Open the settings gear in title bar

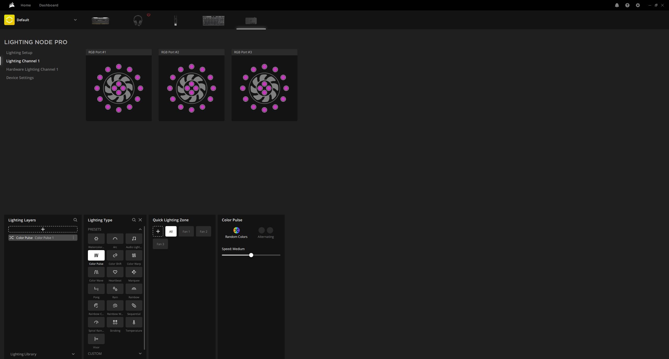click(638, 5)
